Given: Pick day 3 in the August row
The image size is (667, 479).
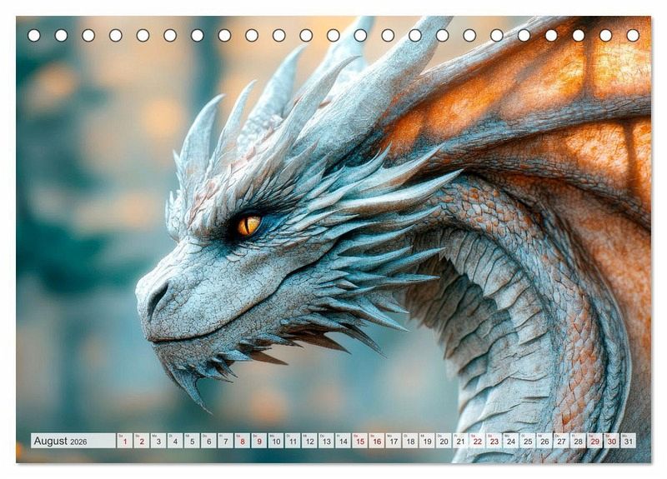Looking at the screenshot, I should [x=158, y=441].
